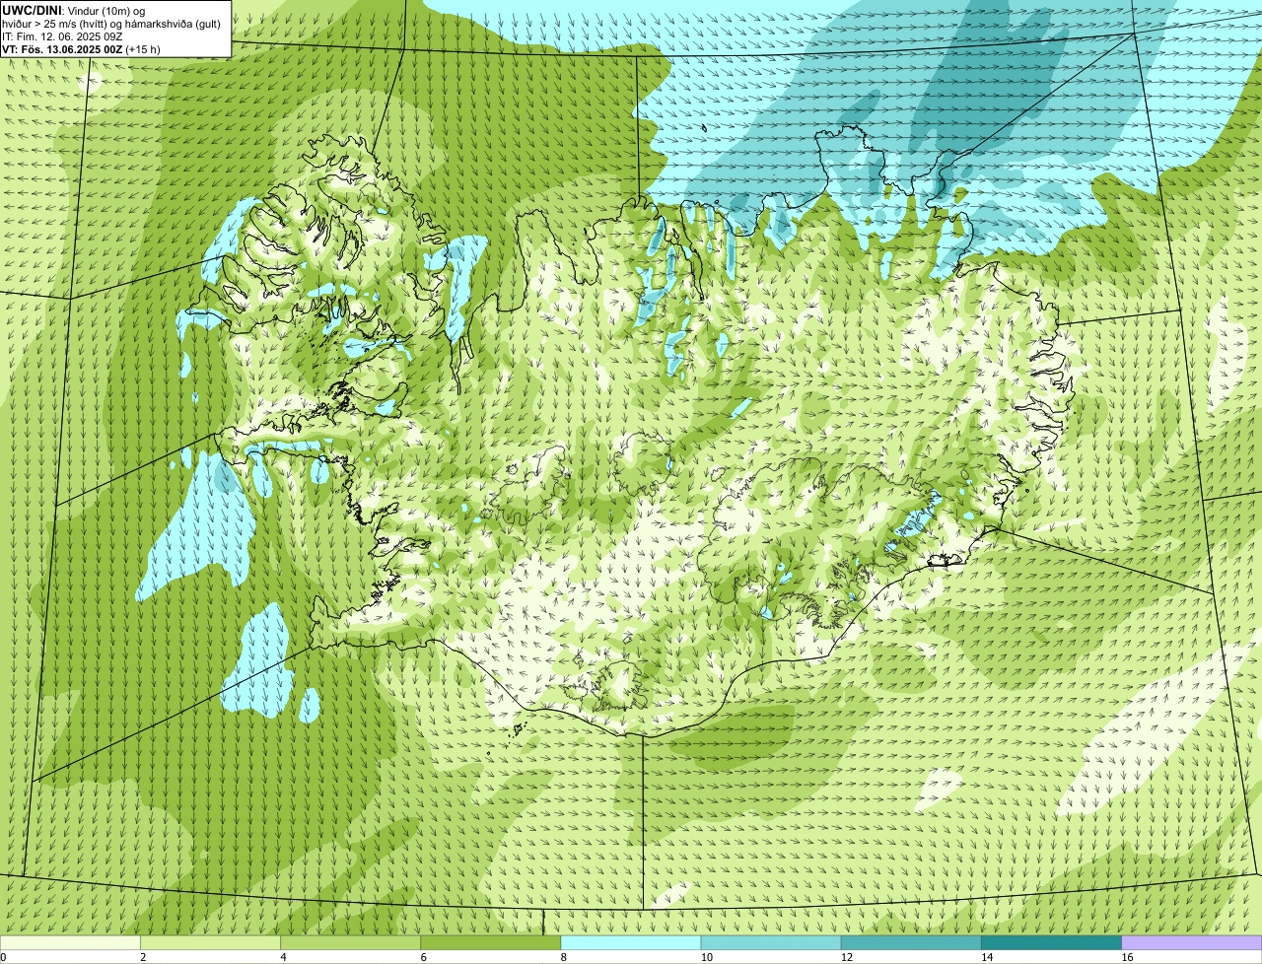Viewport: 1262px width, 964px height.
Task: Click the line "IT: Fim. 12. 06. 2025 09Z"
Action: [62, 35]
